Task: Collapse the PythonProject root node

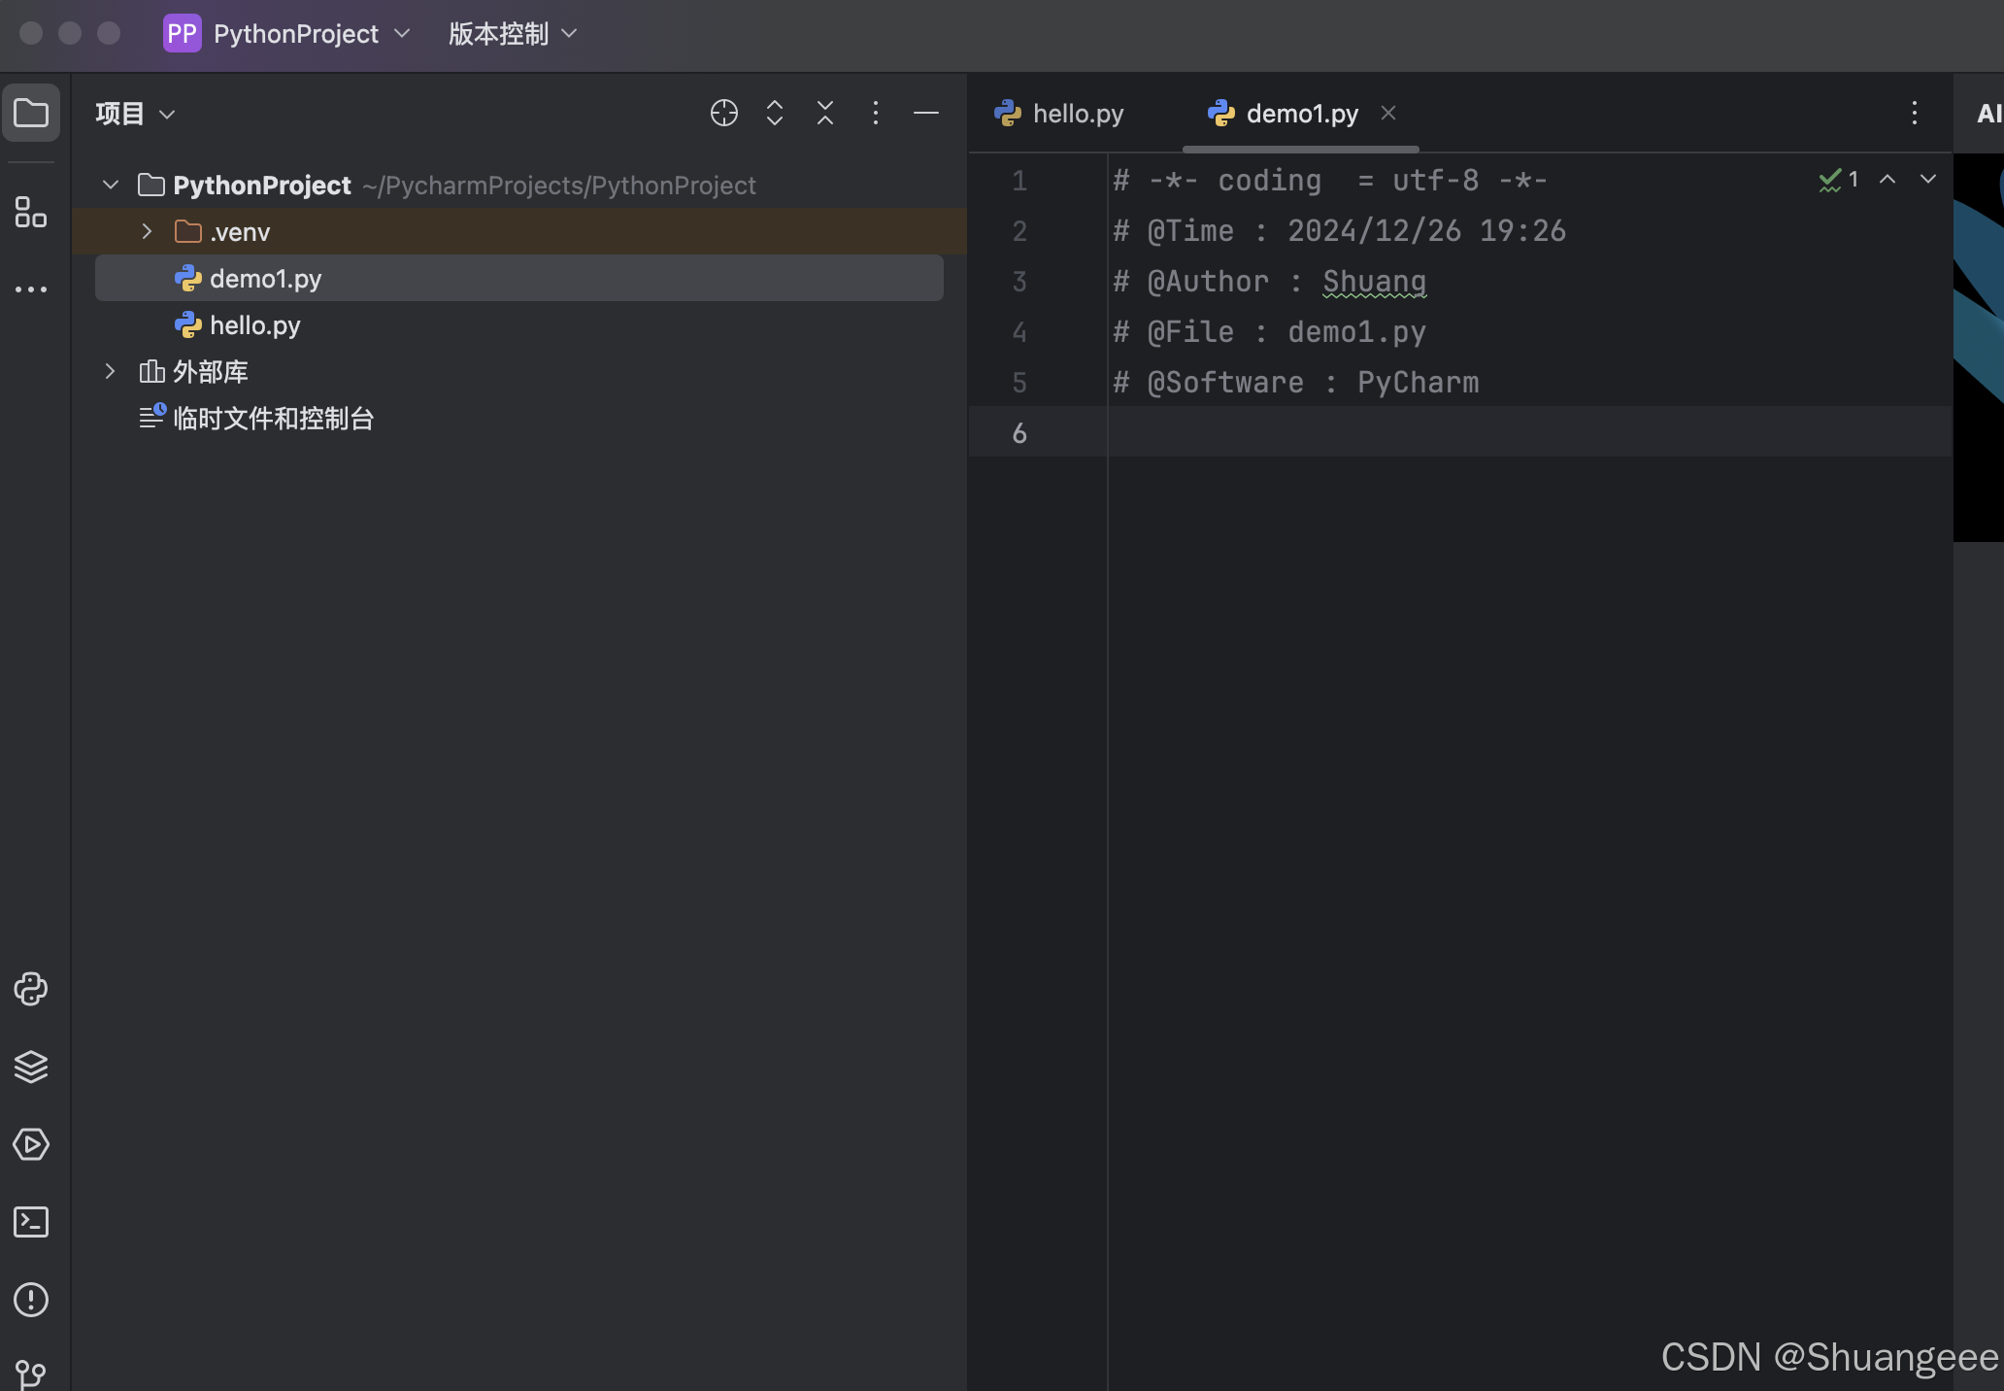Action: [111, 185]
